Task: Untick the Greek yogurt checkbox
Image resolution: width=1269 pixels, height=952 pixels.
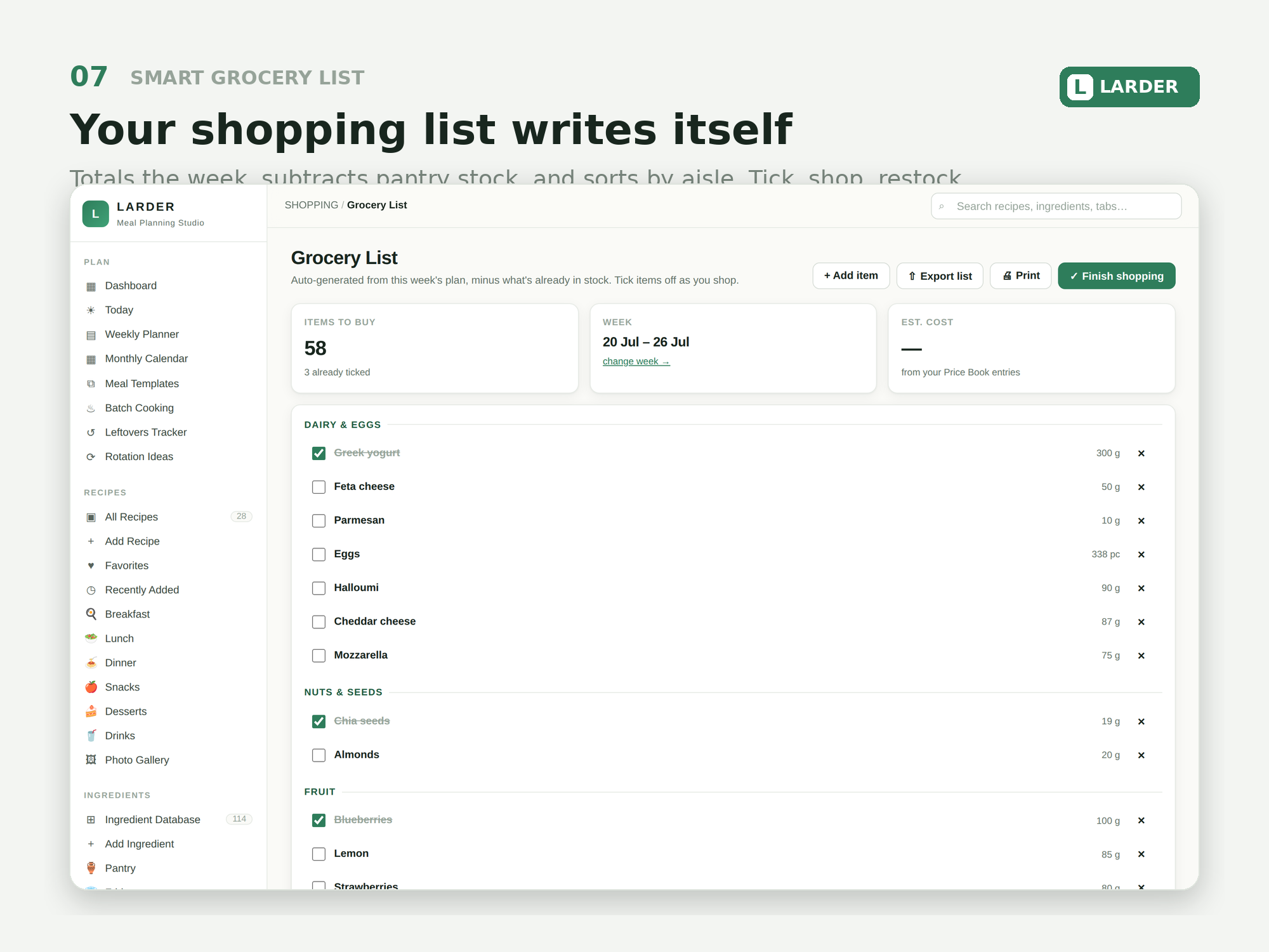Action: 319,453
